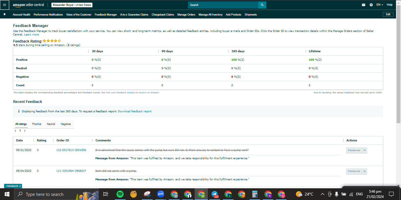Click the Snipping Tool taskbar icon
The image size is (401, 200).
tap(147, 194)
